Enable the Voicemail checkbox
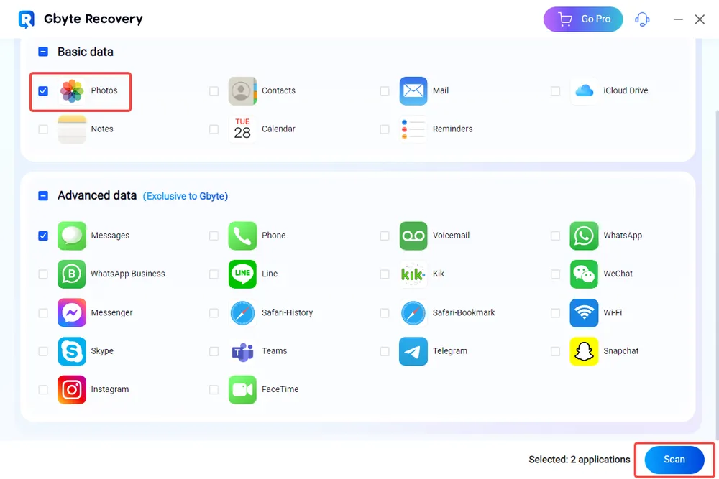719x479 pixels. (x=385, y=236)
